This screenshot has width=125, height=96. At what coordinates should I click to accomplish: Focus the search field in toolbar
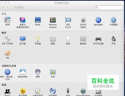click(x=108, y=7)
